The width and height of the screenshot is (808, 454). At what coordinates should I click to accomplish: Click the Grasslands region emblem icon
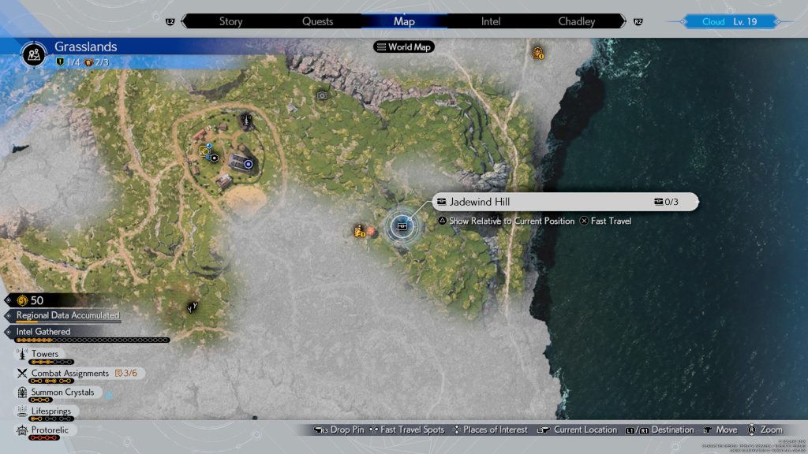click(34, 54)
